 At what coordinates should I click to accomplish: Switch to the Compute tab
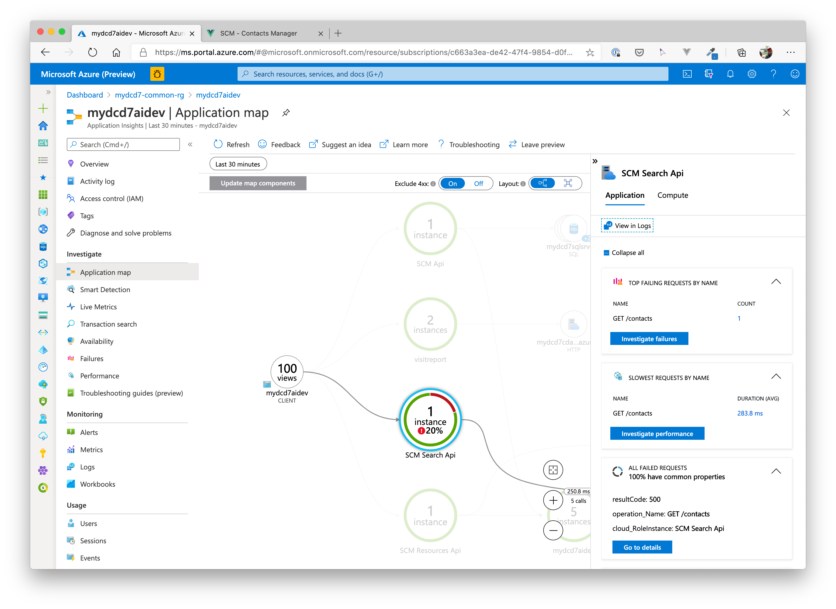point(672,195)
